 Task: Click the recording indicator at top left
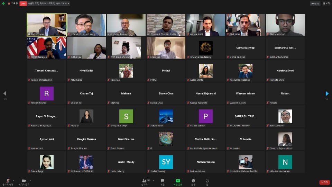pyautogui.click(x=13, y=3)
